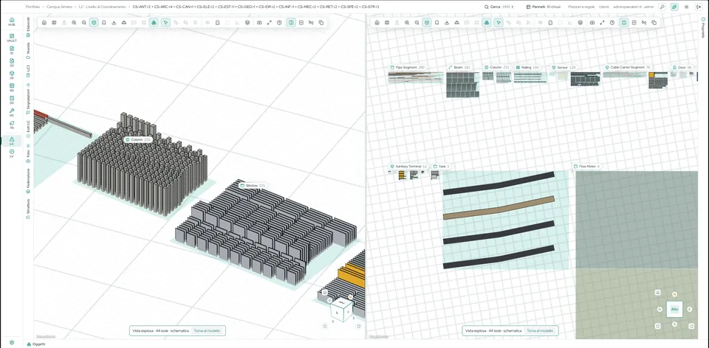Image resolution: width=709 pixels, height=348 pixels.
Task: Zoom out in the left viewport toolbar
Action: (84, 23)
